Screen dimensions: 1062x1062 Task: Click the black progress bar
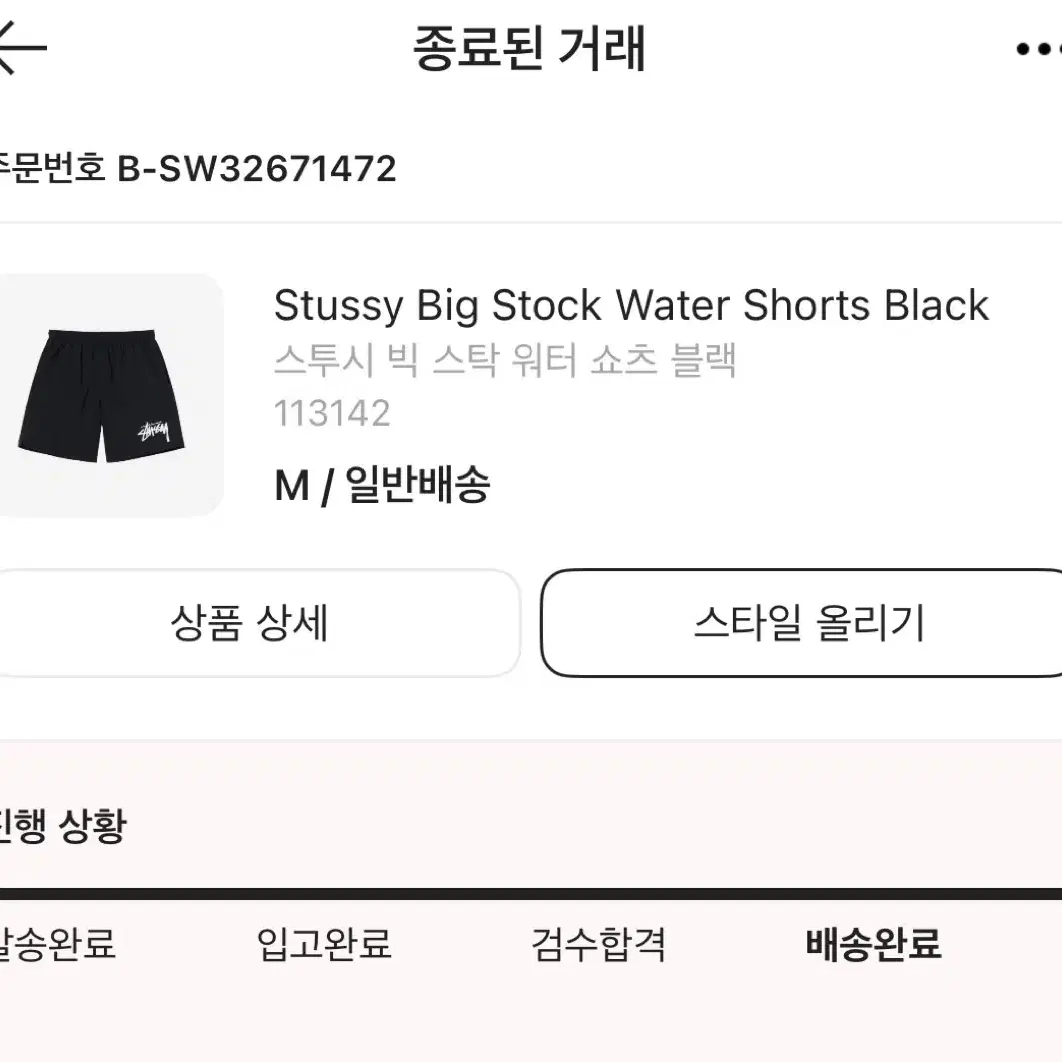pyautogui.click(x=531, y=894)
